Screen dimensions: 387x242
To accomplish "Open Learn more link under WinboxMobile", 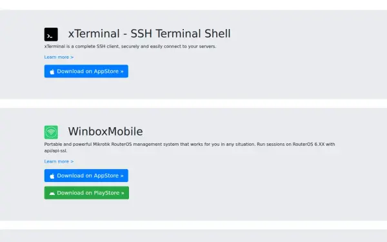I will pyautogui.click(x=59, y=161).
